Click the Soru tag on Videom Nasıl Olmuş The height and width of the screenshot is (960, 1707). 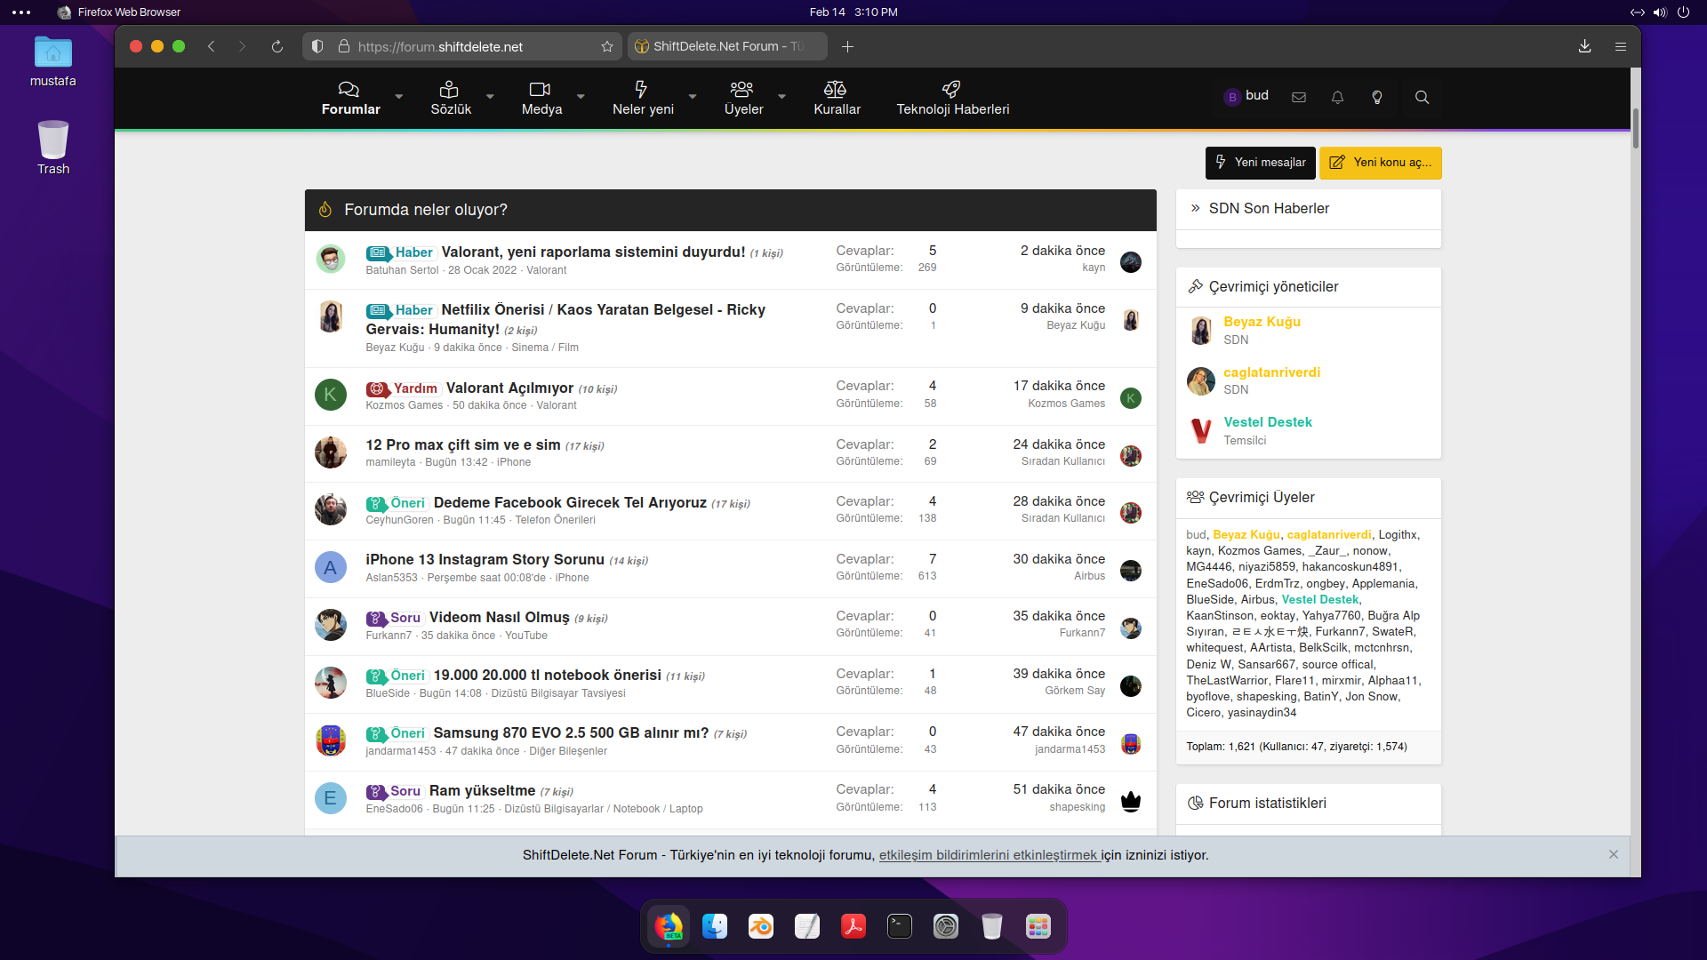(394, 618)
